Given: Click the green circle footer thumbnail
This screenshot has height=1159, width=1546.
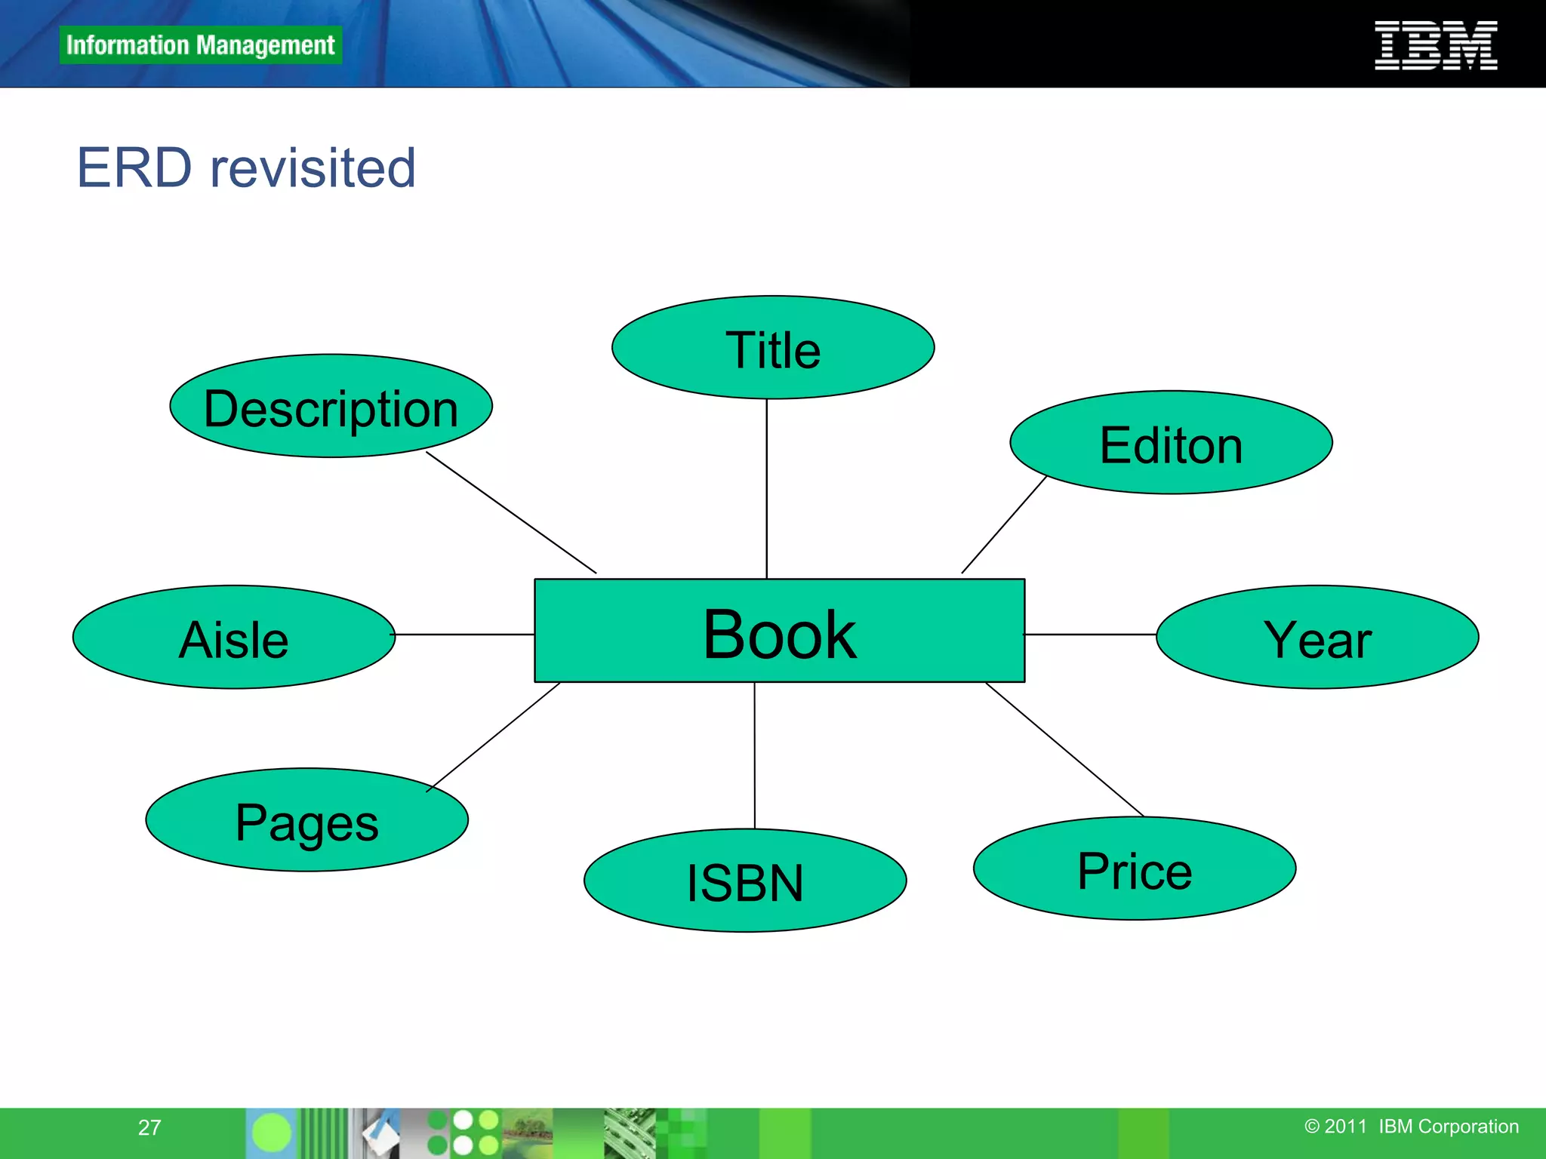Looking at the screenshot, I should tap(271, 1133).
